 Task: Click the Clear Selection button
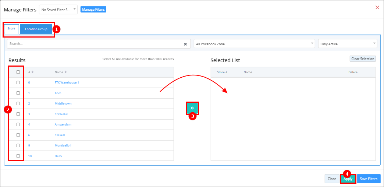click(363, 59)
